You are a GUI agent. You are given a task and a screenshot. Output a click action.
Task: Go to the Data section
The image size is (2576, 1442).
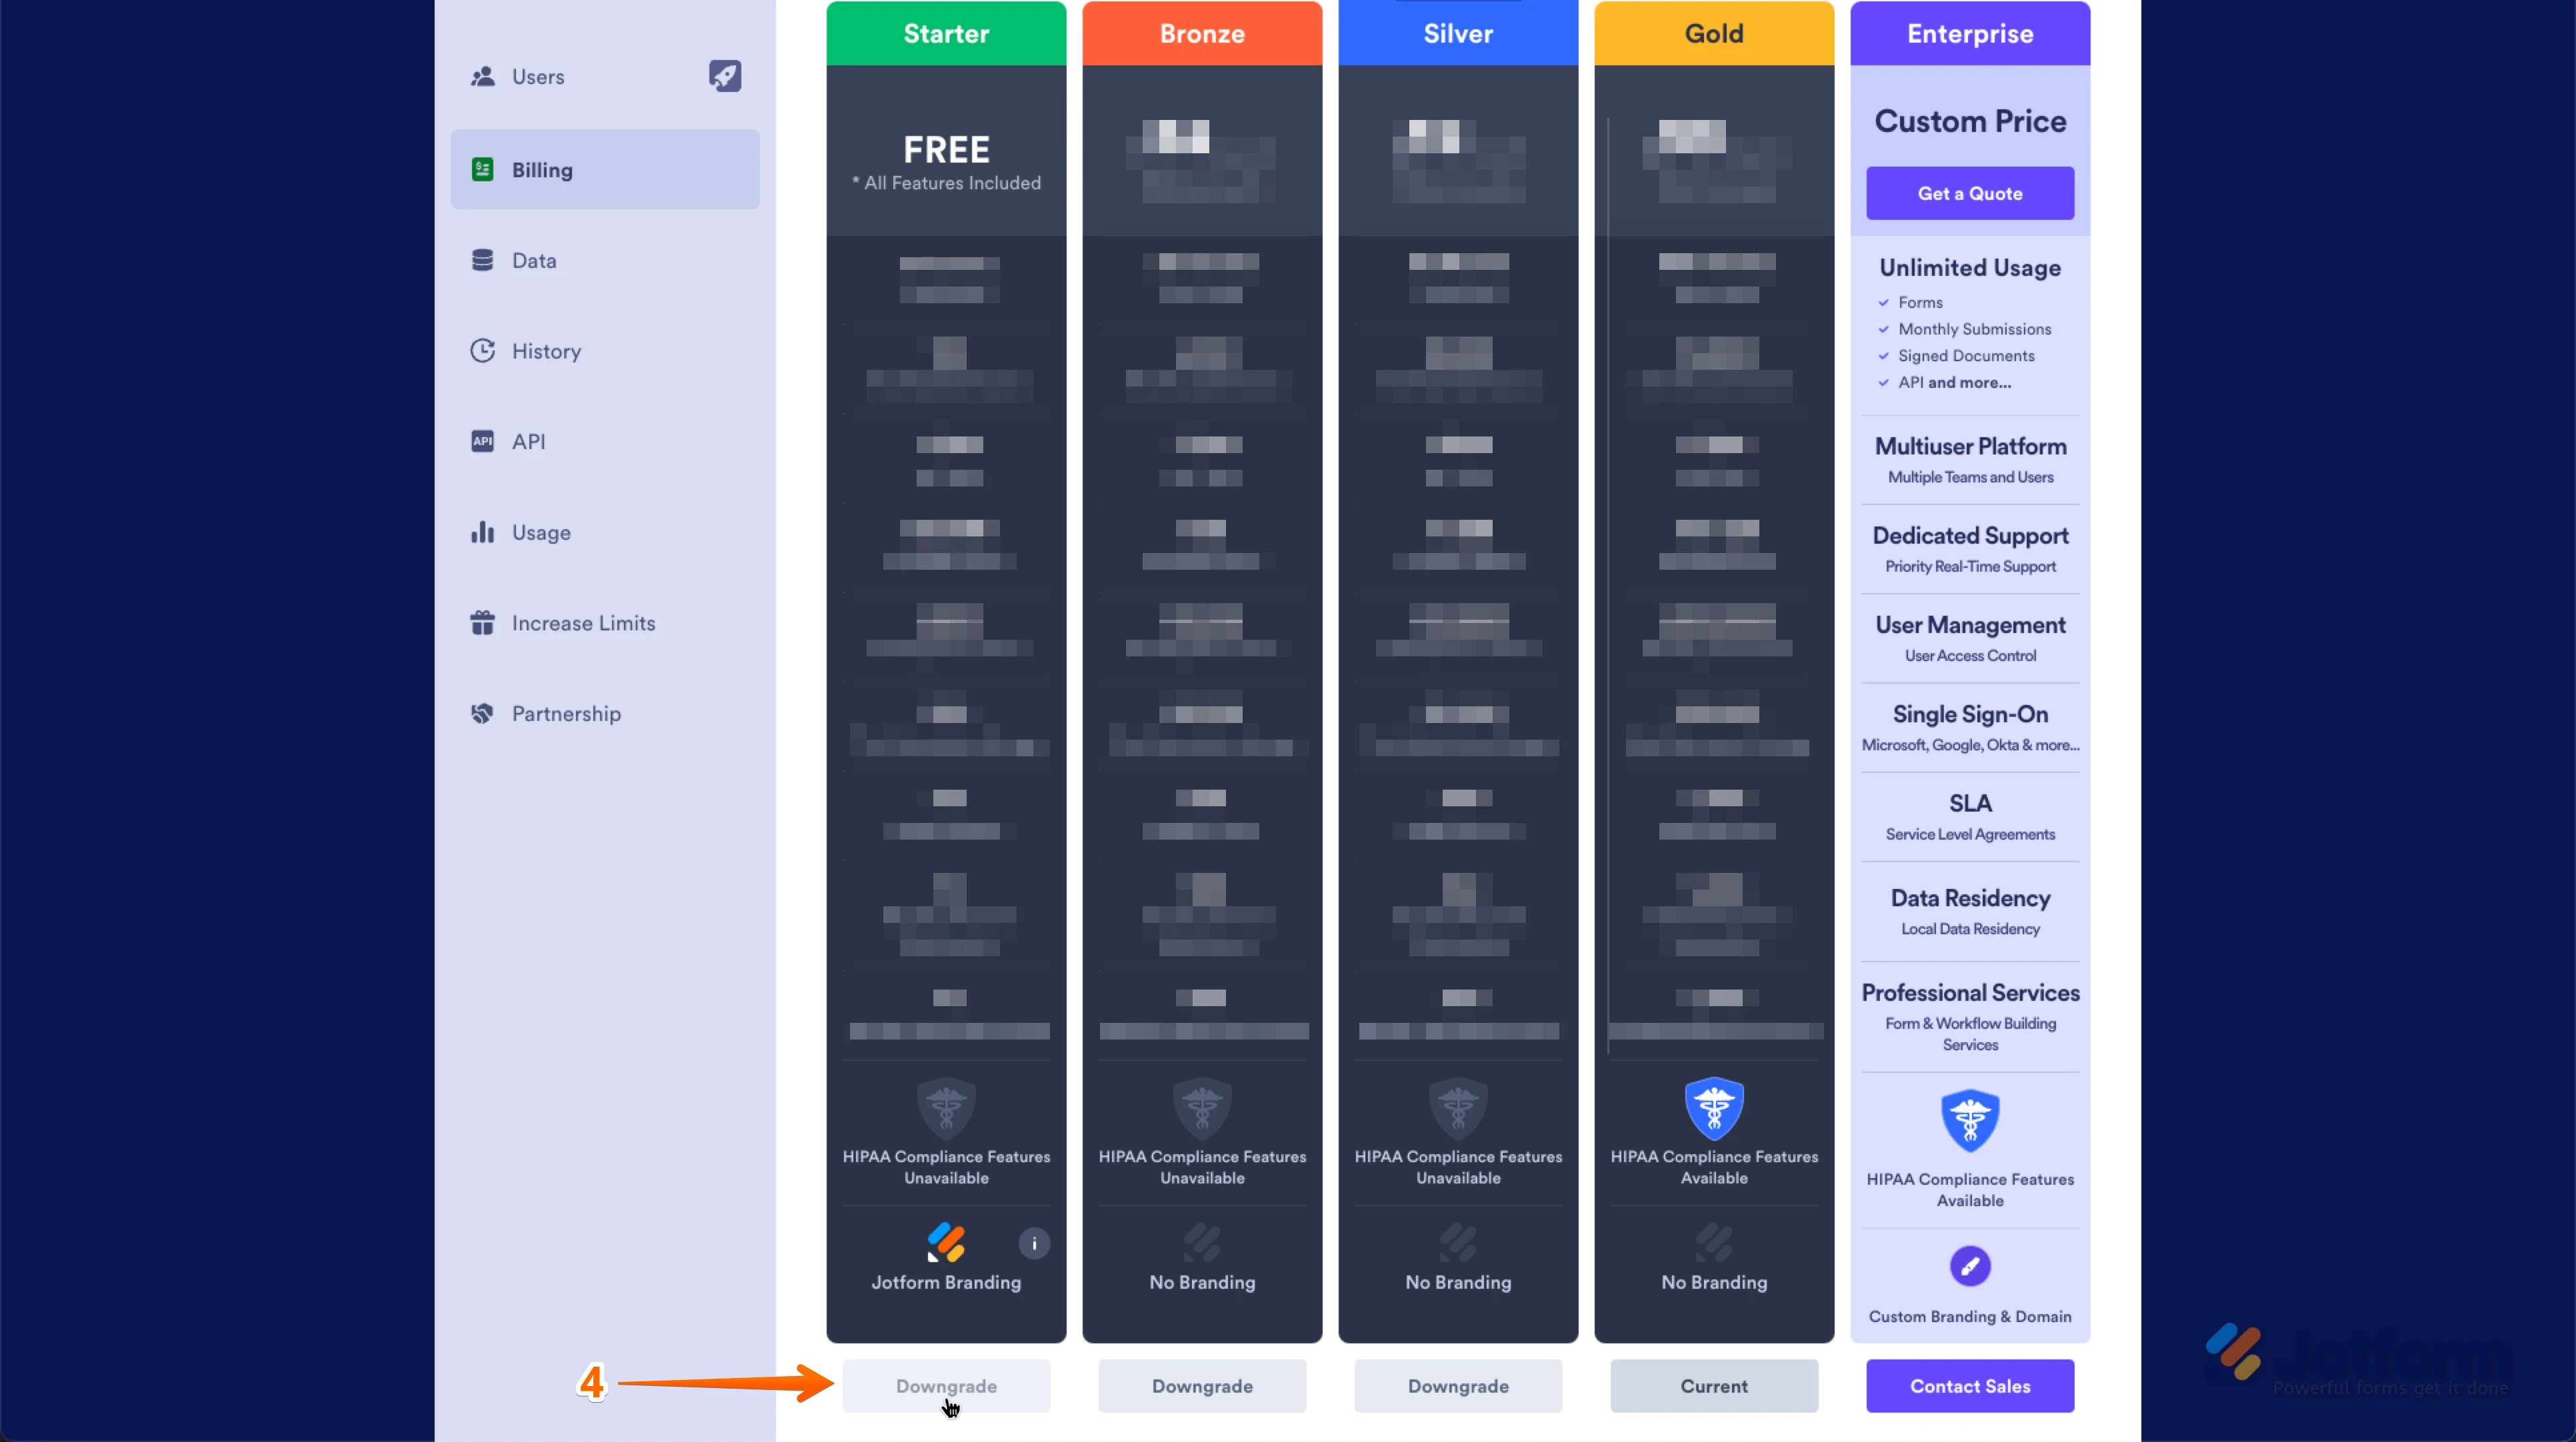click(x=534, y=261)
